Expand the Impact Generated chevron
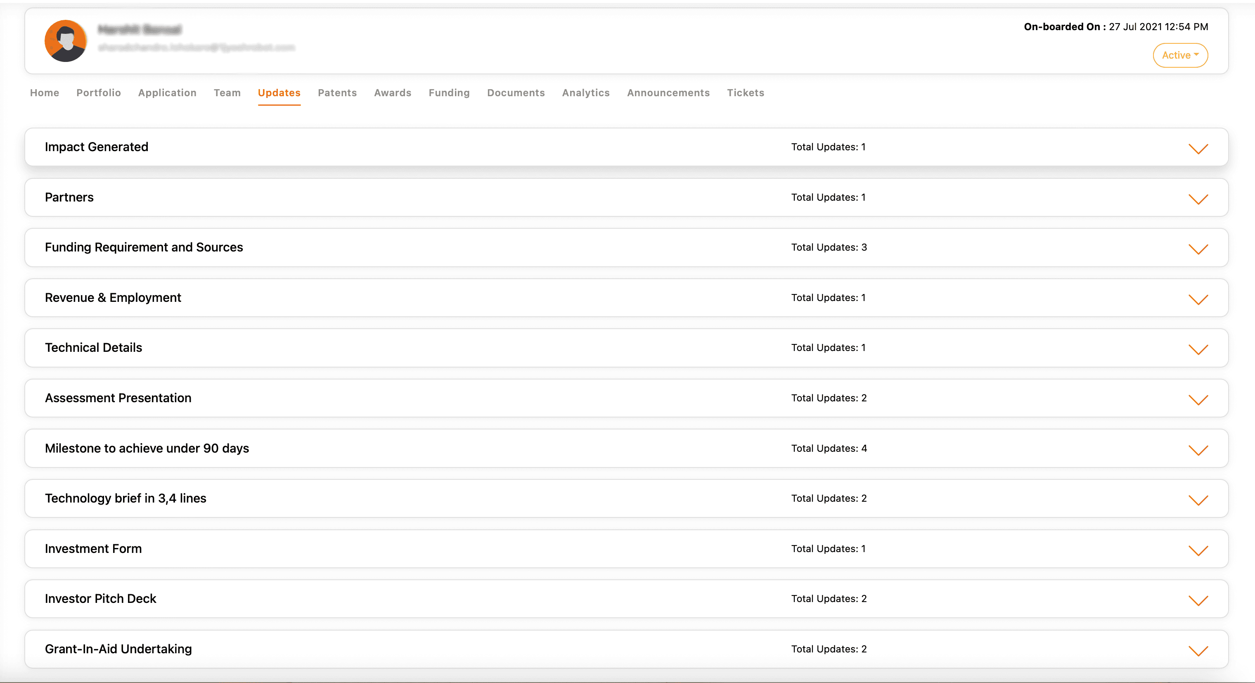The width and height of the screenshot is (1255, 683). 1198,149
